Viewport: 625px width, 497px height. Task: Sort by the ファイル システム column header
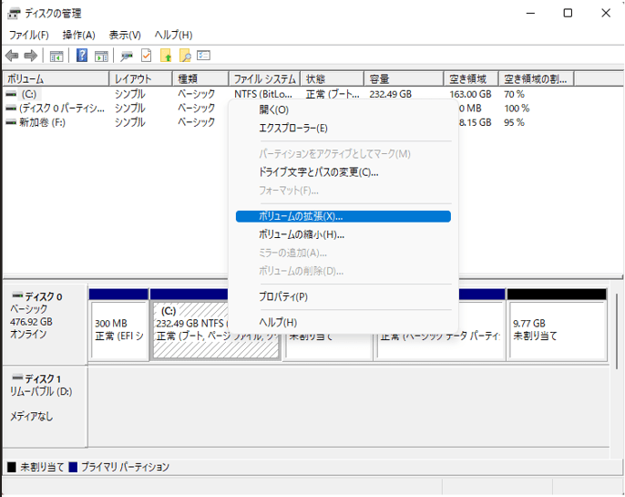[264, 79]
